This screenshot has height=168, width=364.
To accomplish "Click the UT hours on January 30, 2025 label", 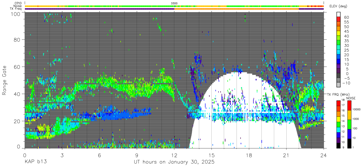I will (174, 162).
